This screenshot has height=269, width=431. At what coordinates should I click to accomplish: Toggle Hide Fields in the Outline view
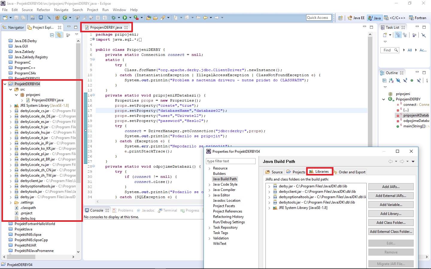coord(398,80)
